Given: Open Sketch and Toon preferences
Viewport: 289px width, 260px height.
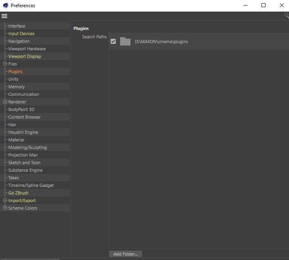Looking at the screenshot, I should pos(24,163).
